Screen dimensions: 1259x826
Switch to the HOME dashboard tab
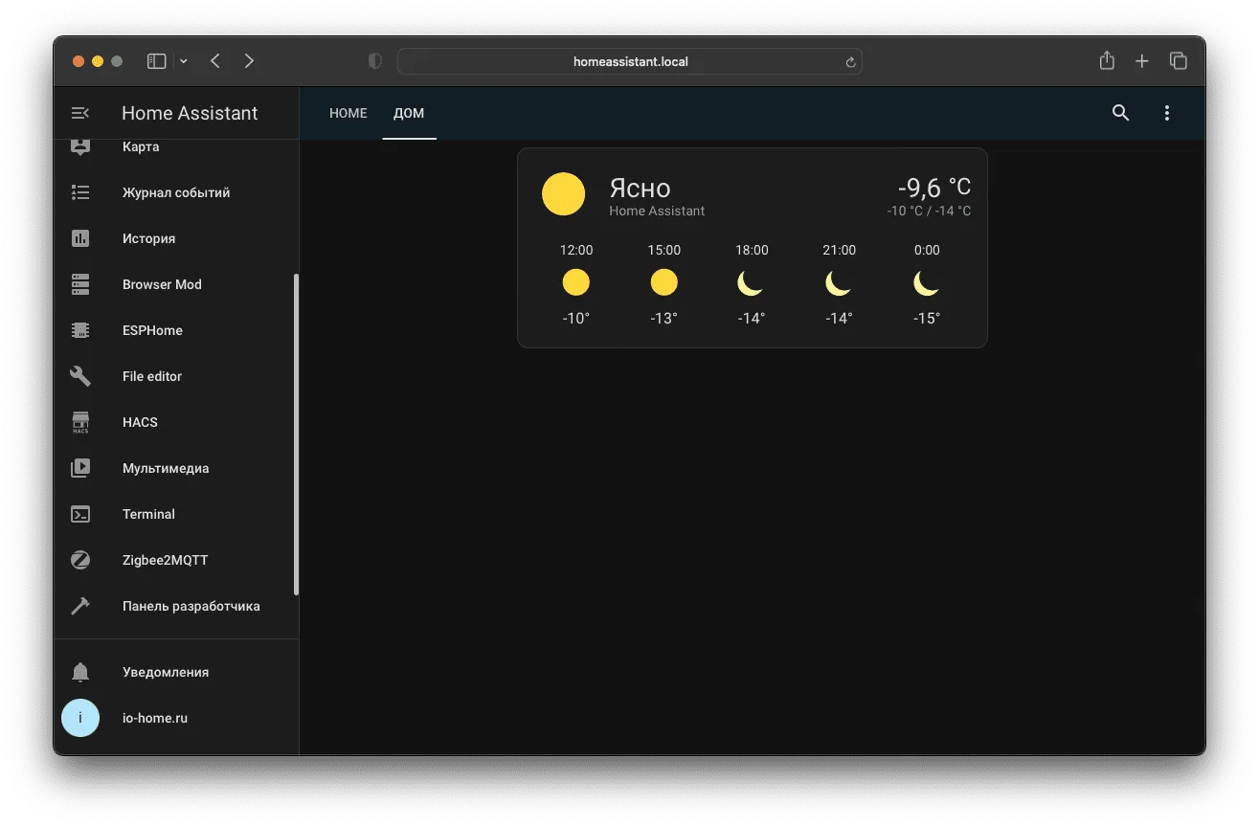(x=348, y=113)
